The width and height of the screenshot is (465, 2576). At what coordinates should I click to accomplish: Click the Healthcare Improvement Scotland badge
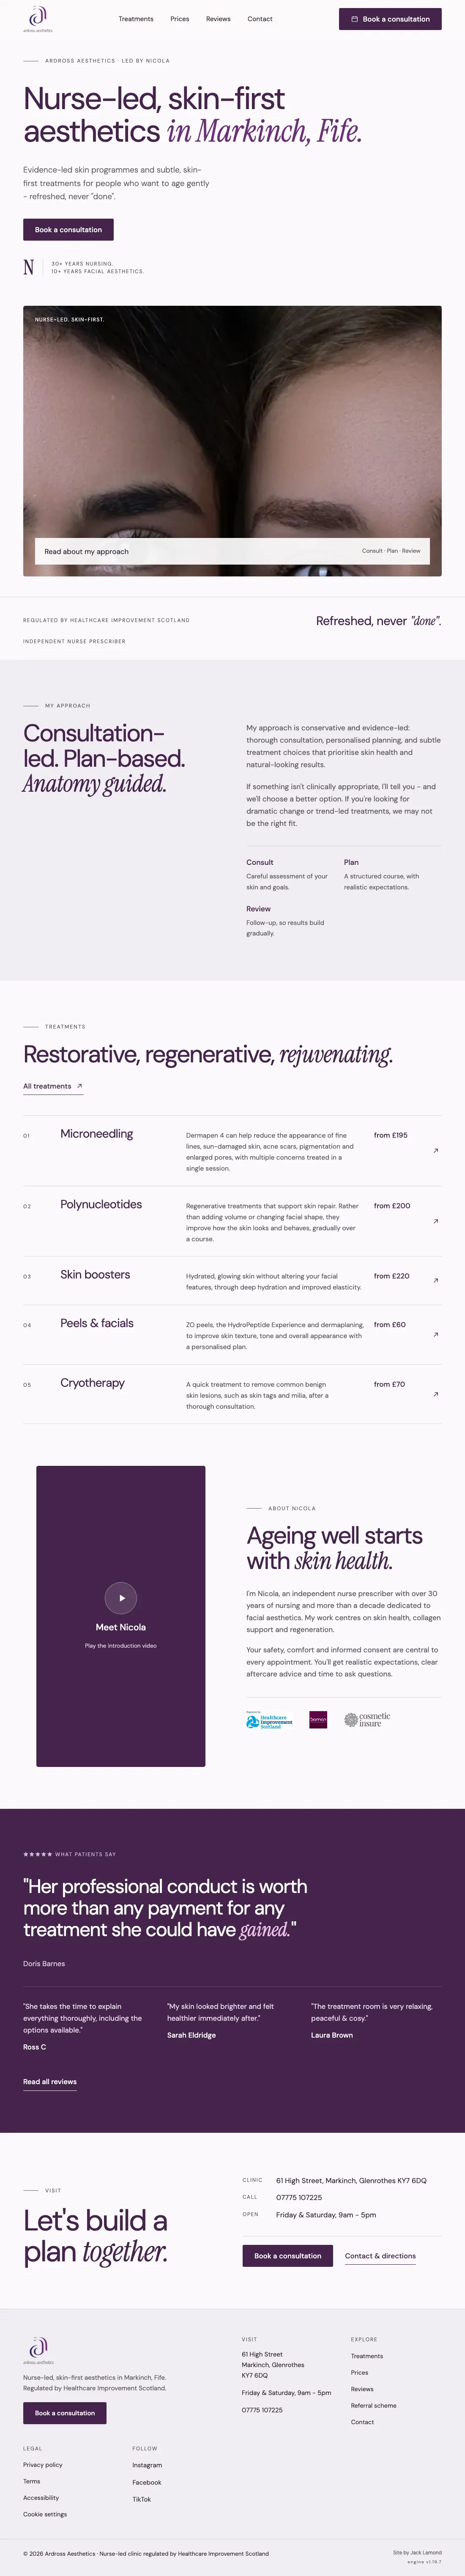(270, 1721)
